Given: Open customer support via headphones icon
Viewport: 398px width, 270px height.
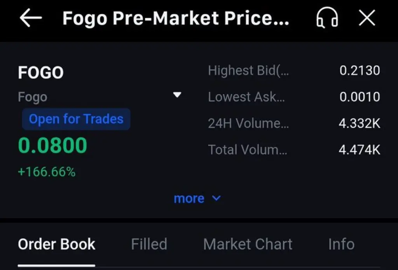Looking at the screenshot, I should pyautogui.click(x=326, y=18).
